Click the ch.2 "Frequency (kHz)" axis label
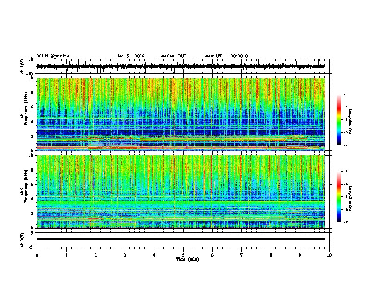 (x=26, y=186)
